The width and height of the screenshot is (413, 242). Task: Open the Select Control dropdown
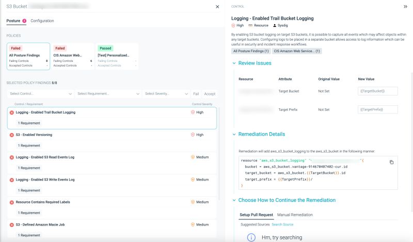pyautogui.click(x=40, y=94)
